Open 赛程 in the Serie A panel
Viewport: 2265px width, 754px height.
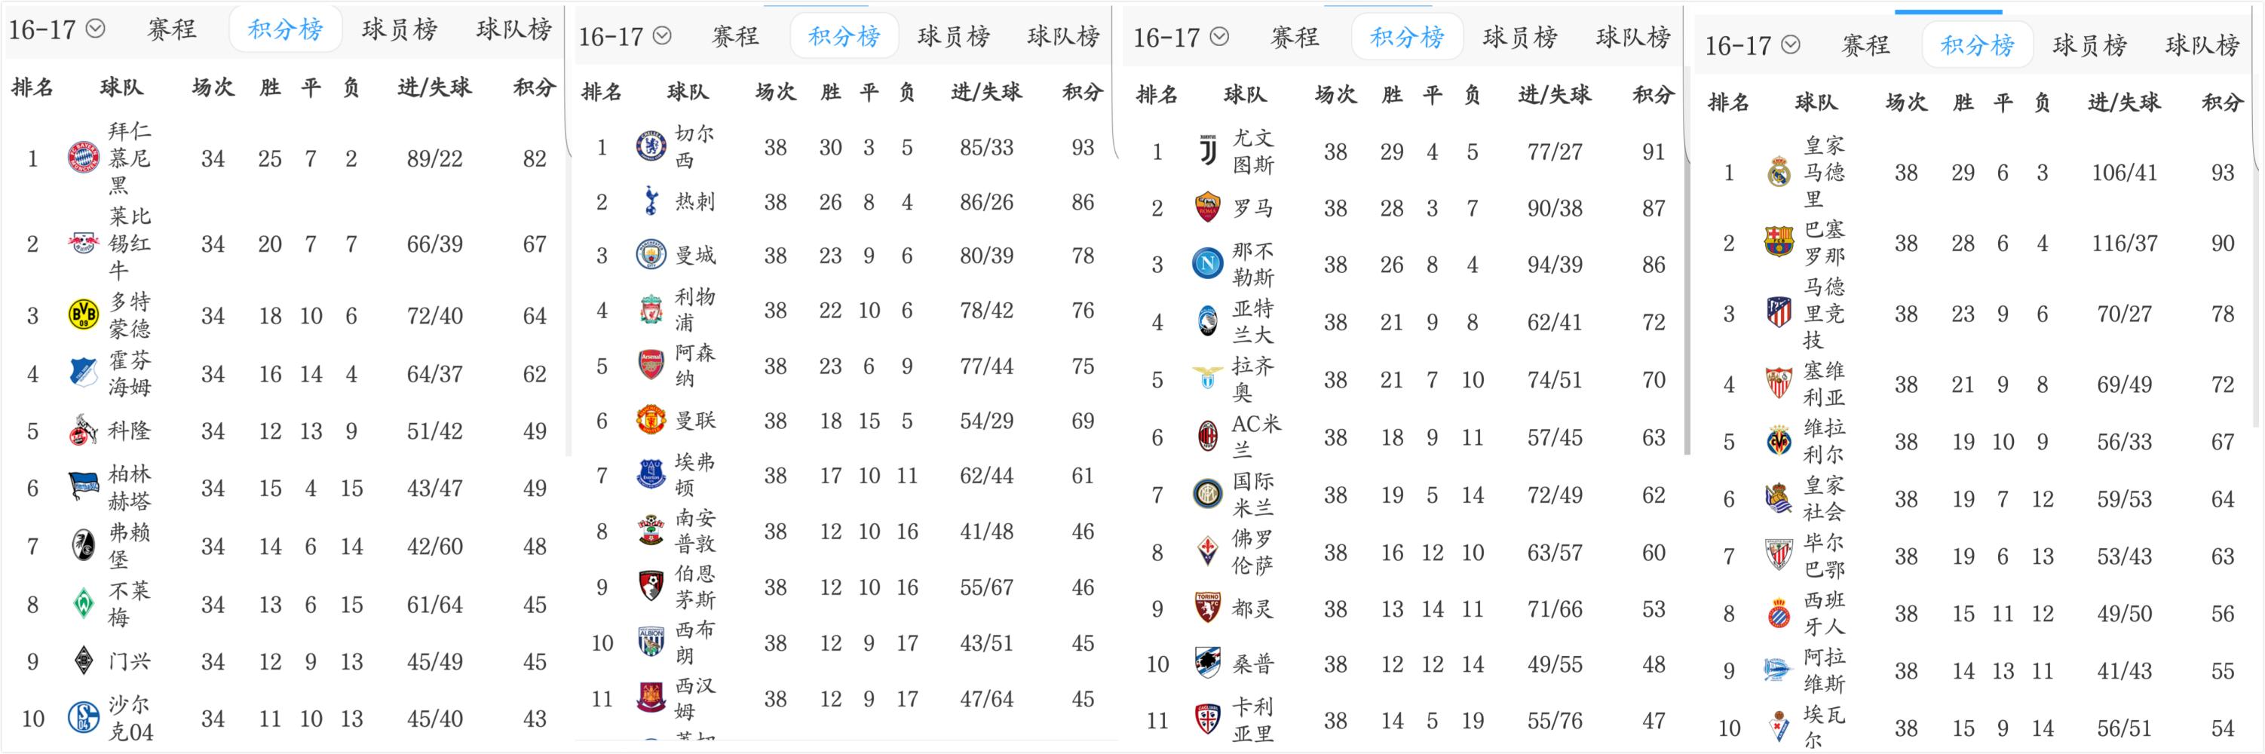pyautogui.click(x=1295, y=36)
